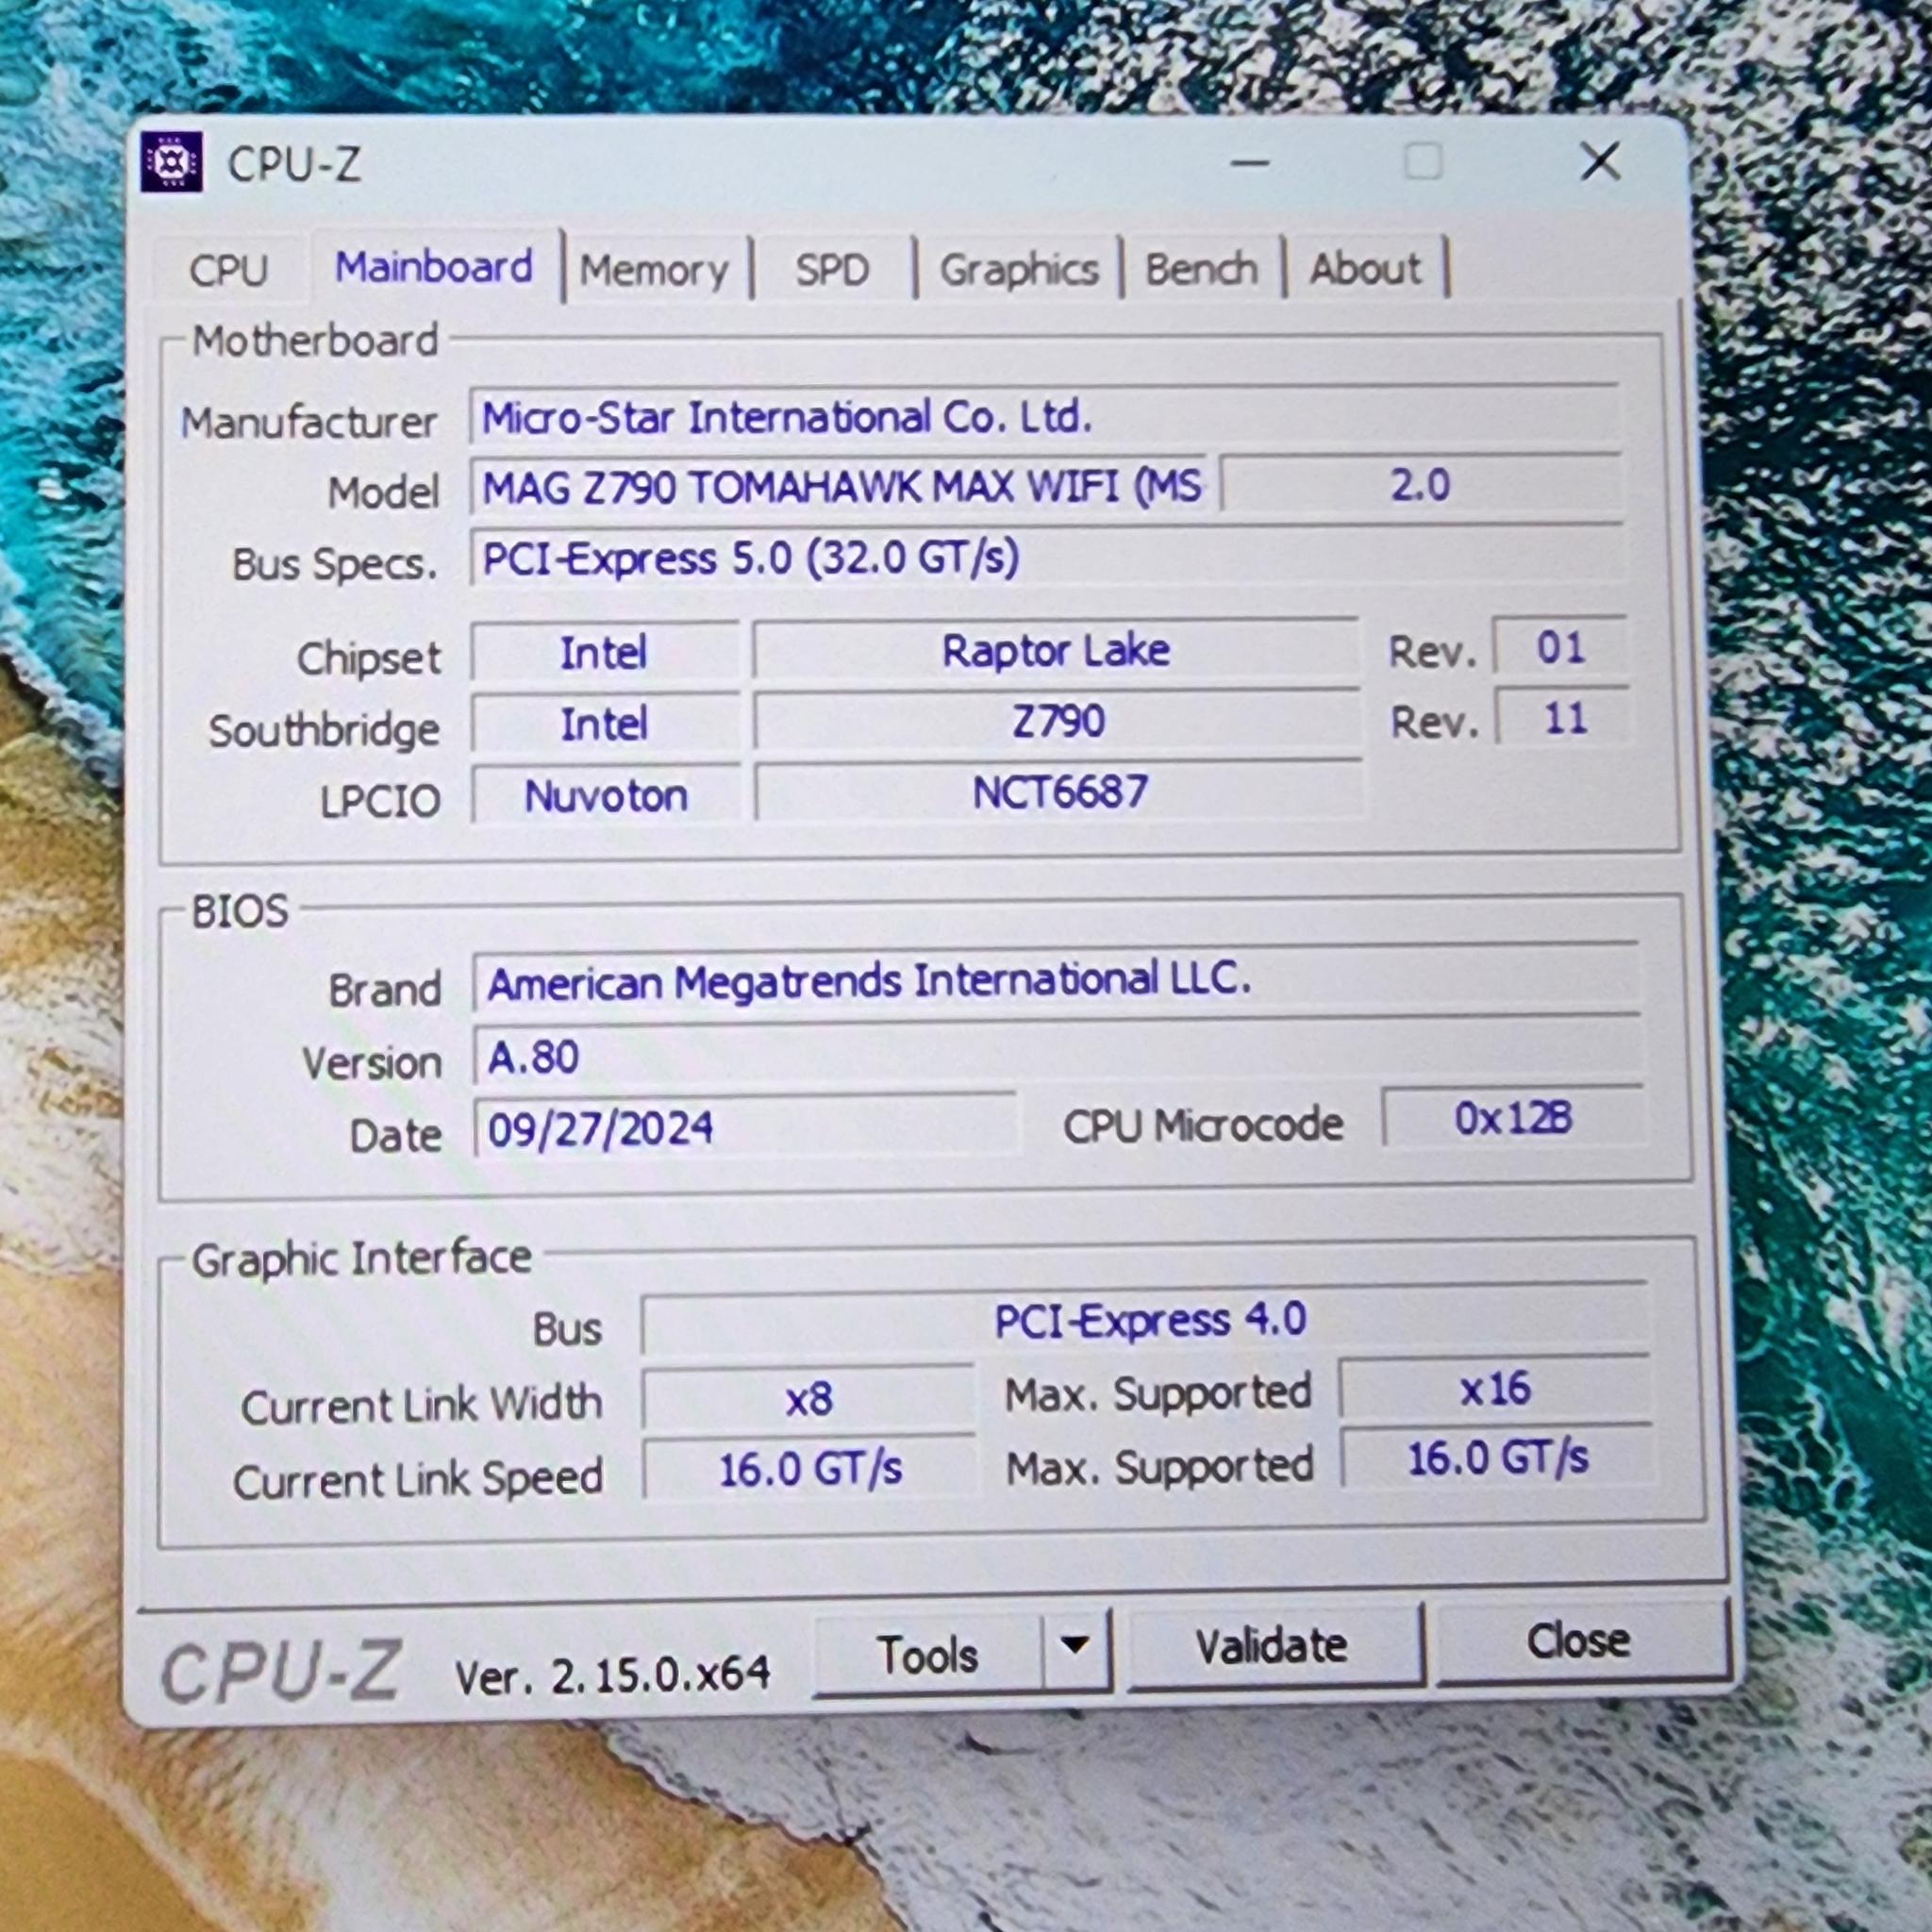Switch to the Bench tab
Screen dimensions: 1932x1932
point(1201,268)
